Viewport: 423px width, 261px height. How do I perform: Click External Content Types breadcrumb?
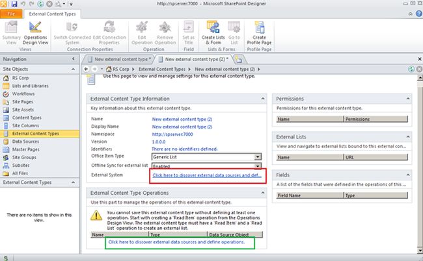tap(162, 69)
